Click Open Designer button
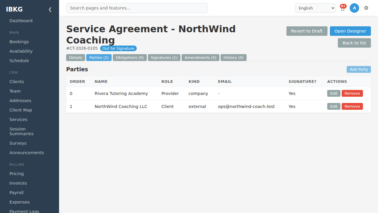Viewport: 378px width, 213px height. coord(350,31)
